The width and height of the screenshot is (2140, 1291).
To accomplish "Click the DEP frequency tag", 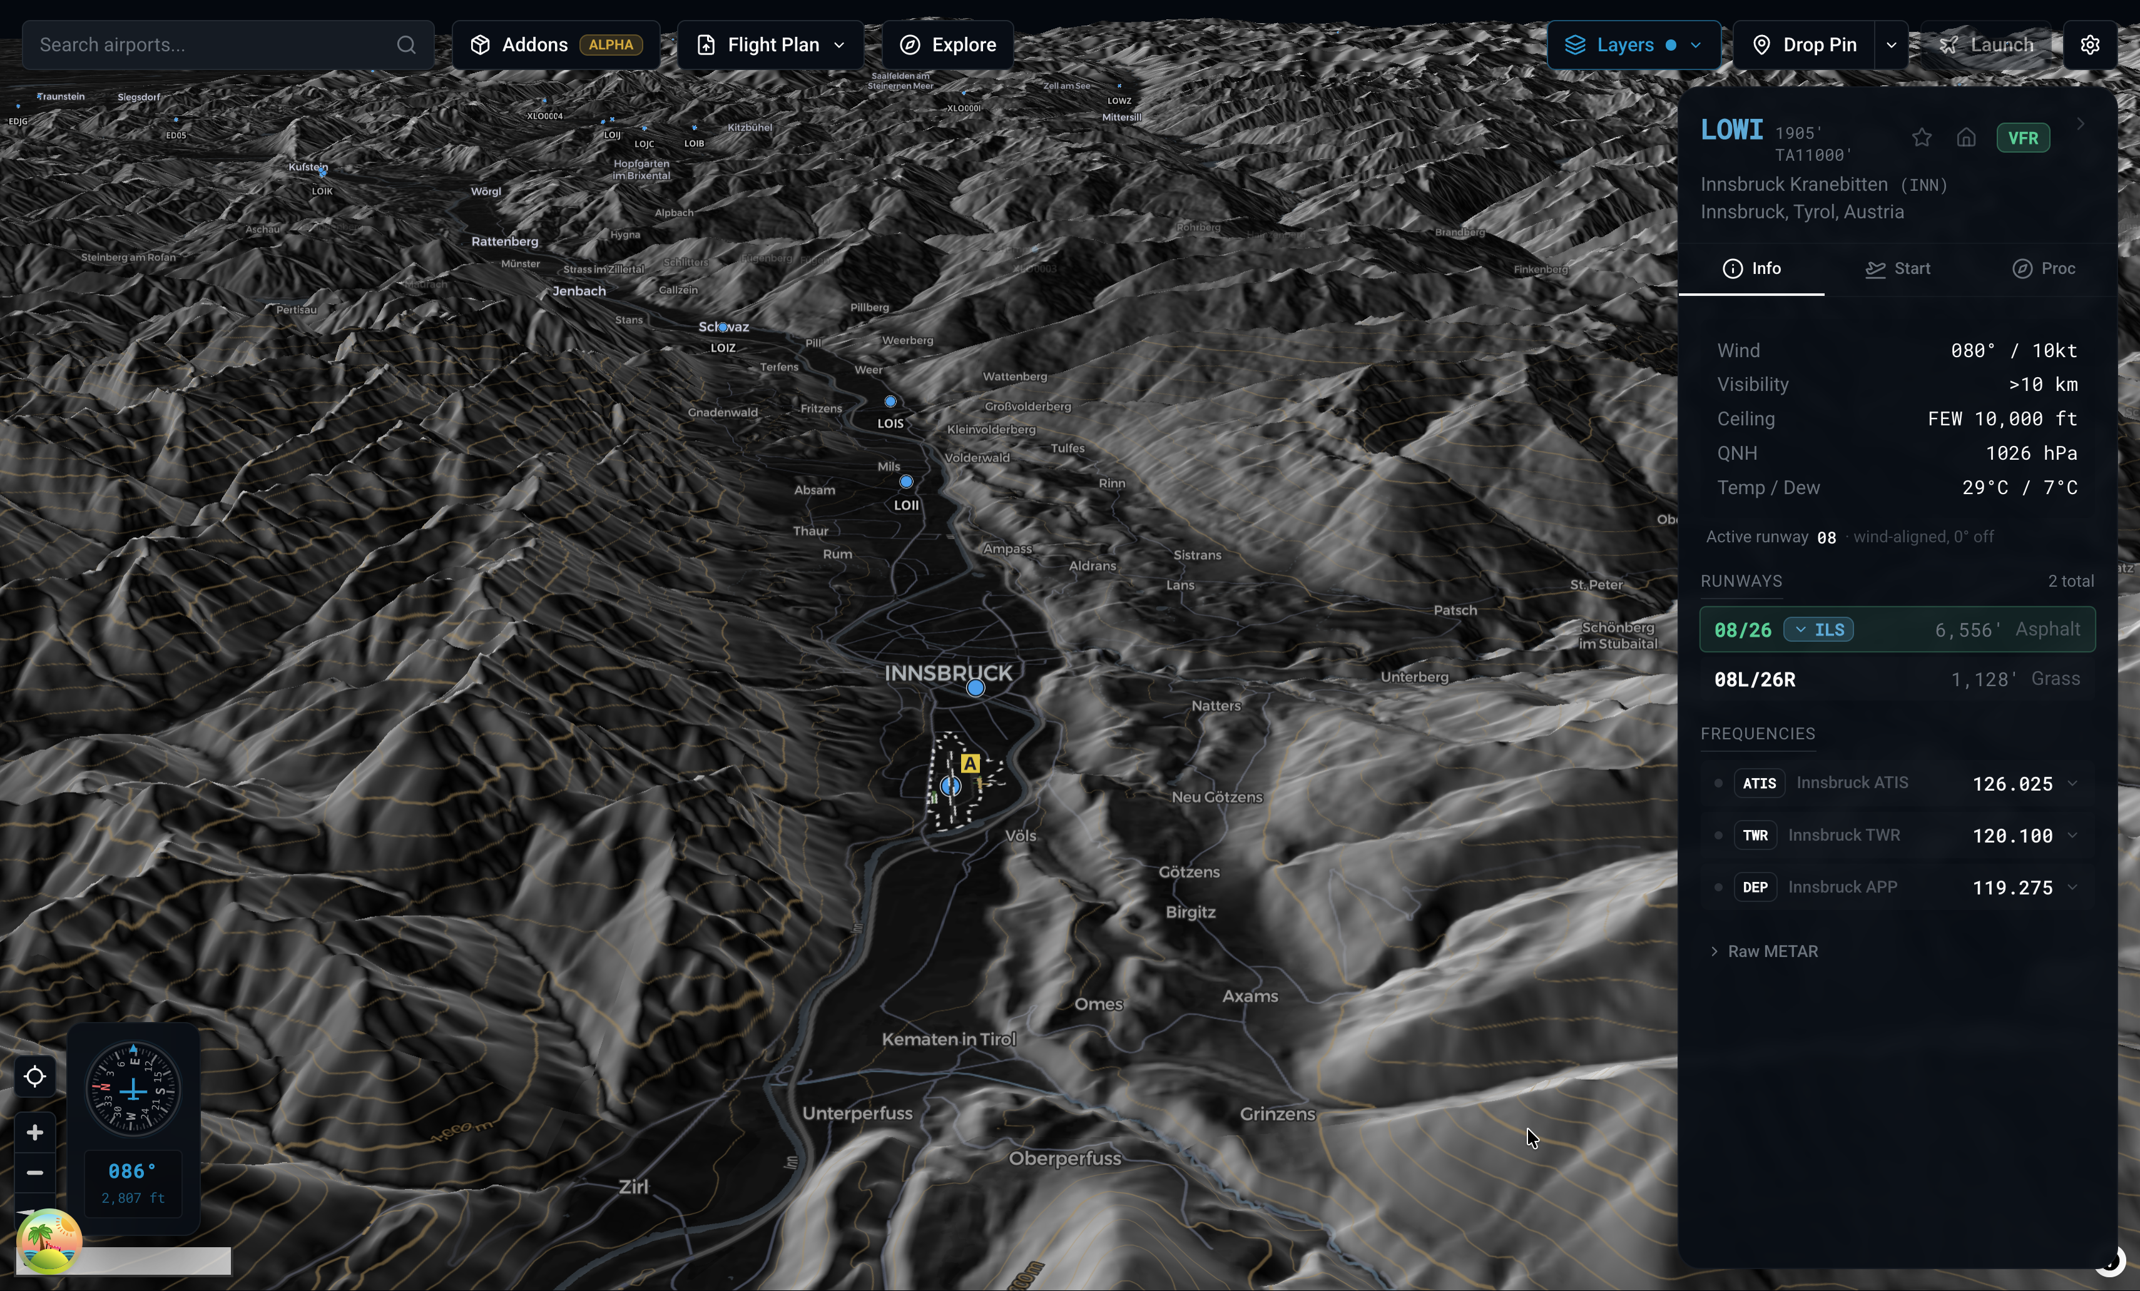I will pyautogui.click(x=1755, y=888).
